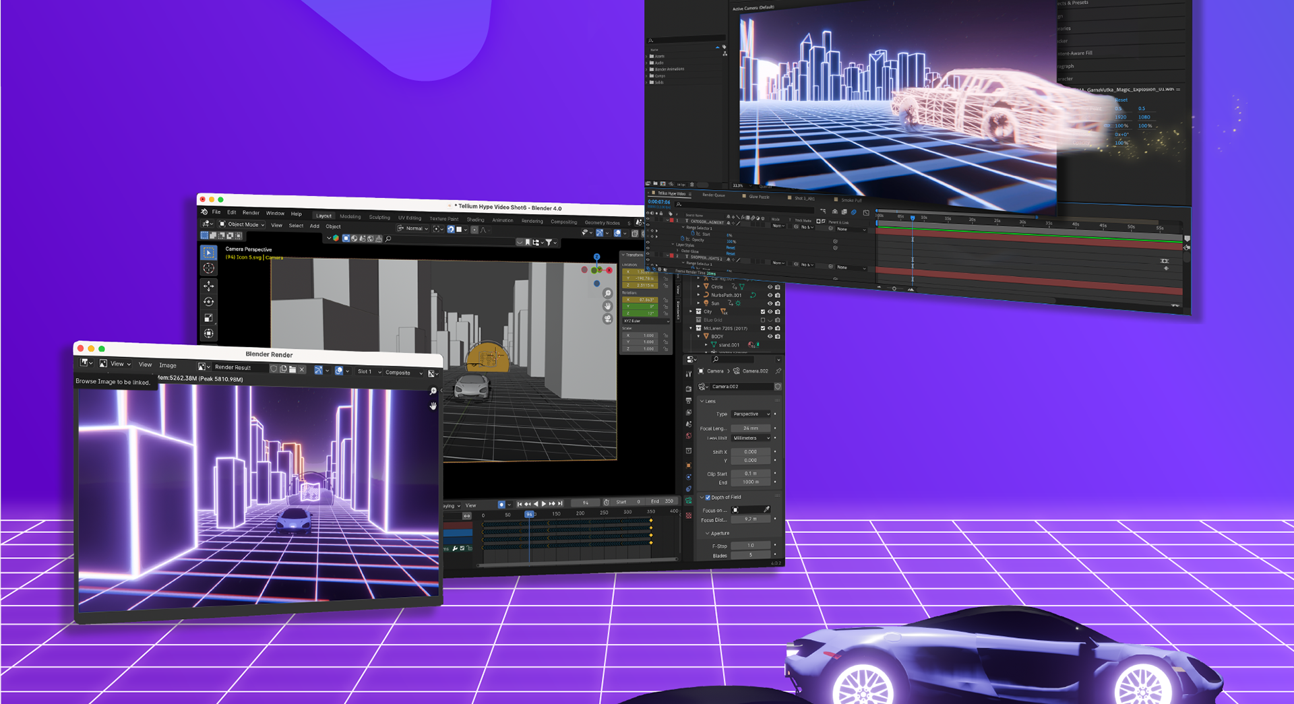Hide Circle object with eye icon
This screenshot has height=704, width=1294.
point(770,287)
